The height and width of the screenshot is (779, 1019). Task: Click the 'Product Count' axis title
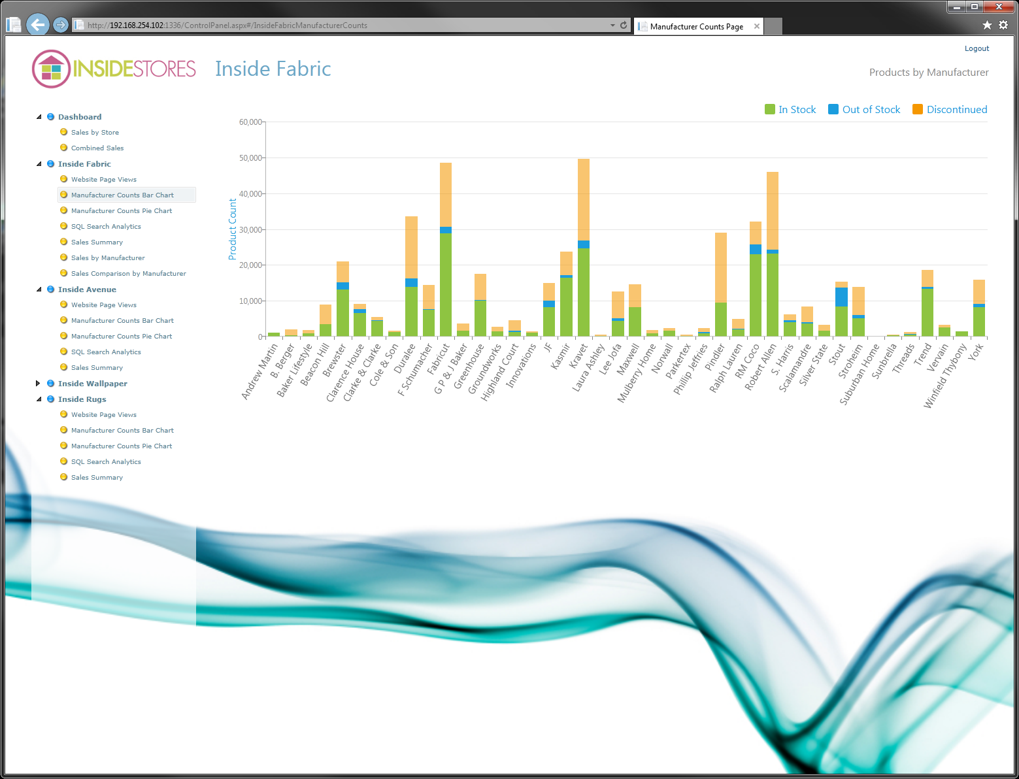click(x=232, y=229)
